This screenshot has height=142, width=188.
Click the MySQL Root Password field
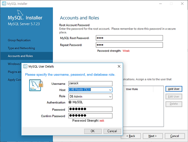tap(129, 38)
